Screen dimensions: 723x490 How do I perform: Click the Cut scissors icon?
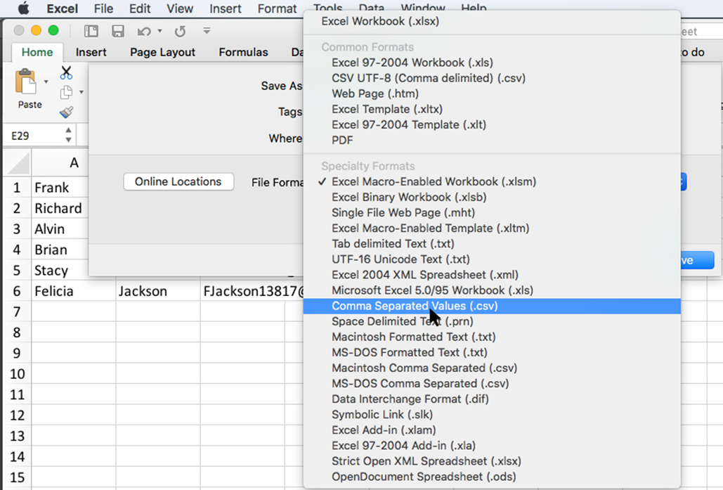pos(66,72)
